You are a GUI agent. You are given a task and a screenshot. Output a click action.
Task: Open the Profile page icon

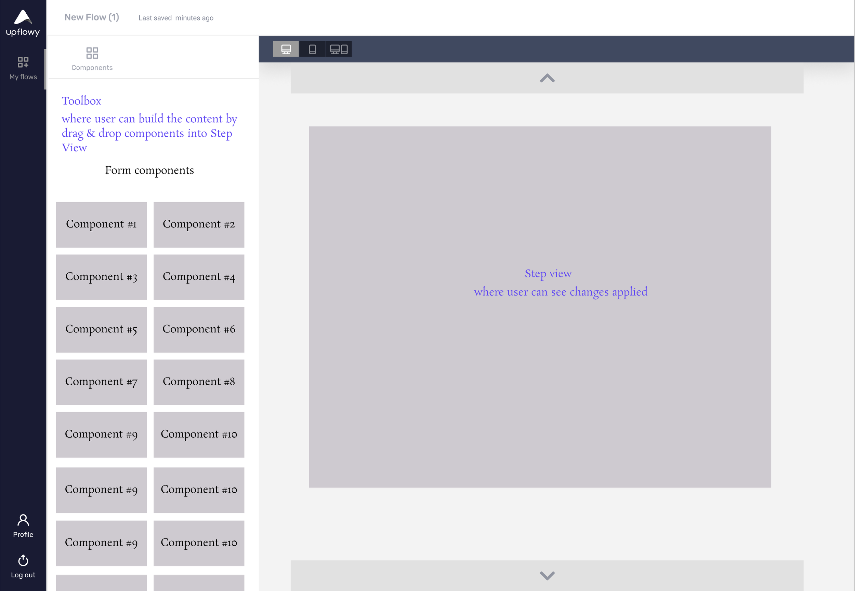[x=23, y=520]
